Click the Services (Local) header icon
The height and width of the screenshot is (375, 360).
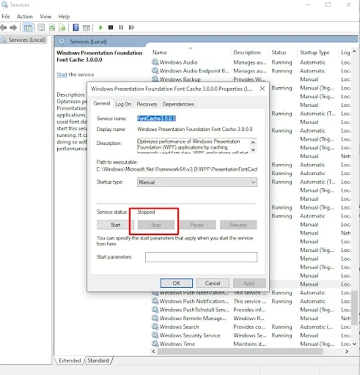point(62,42)
